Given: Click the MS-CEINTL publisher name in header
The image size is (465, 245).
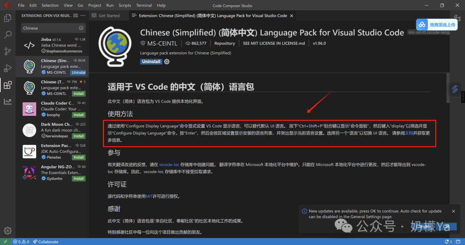Looking at the screenshot, I should tap(162, 43).
